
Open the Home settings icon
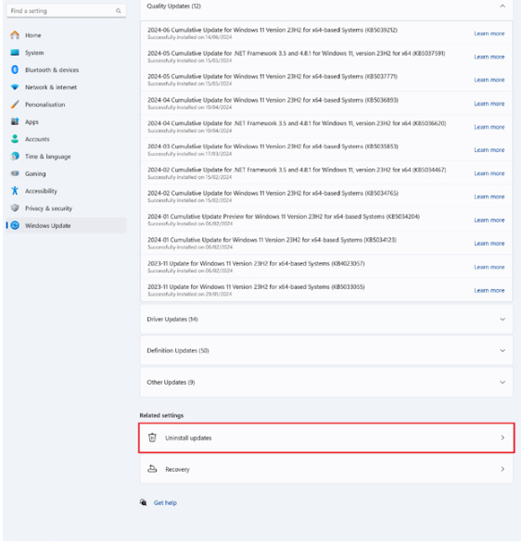point(15,35)
